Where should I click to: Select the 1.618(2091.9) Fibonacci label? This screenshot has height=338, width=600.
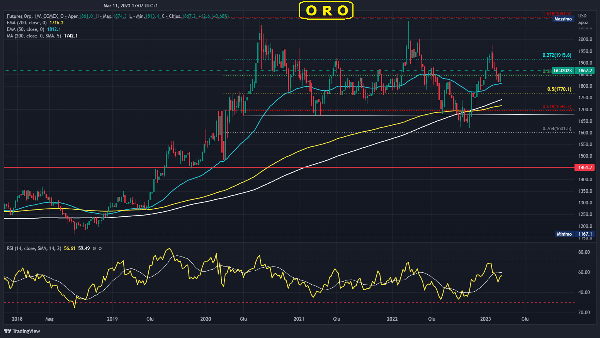pos(557,14)
